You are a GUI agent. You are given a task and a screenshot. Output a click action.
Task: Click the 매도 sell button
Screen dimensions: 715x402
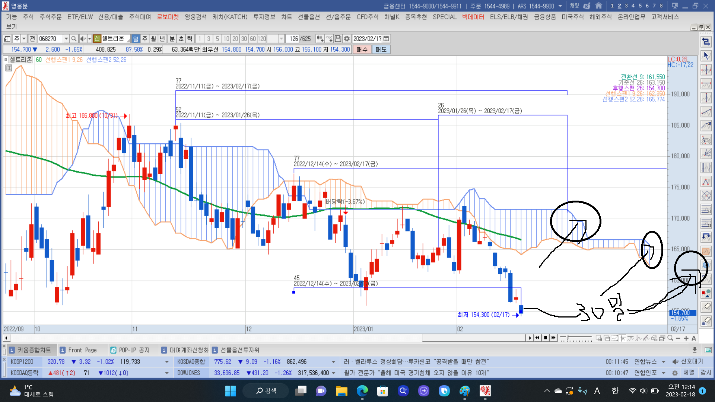(381, 50)
